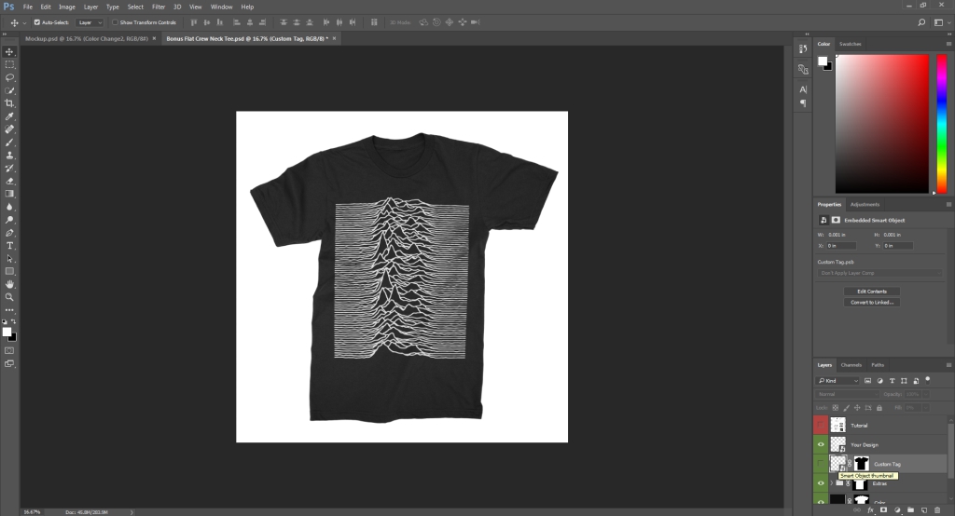Click the foreground color swatch in toolbox
955x516 pixels.
coord(7,332)
